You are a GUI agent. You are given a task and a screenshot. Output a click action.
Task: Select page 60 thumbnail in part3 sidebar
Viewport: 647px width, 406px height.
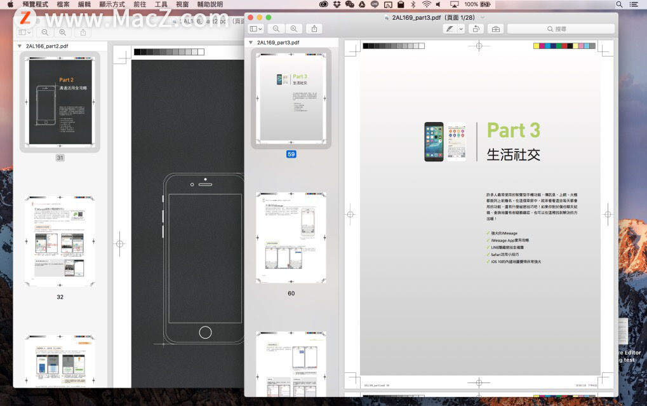point(291,238)
